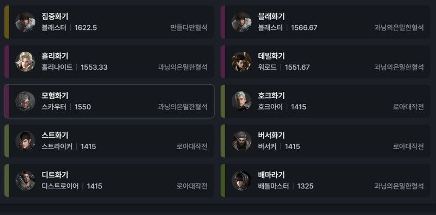This screenshot has height=215, width=436.
Task: Click 과닝의은밀한혈석 guild on 배마라기 card
Action: 399,186
